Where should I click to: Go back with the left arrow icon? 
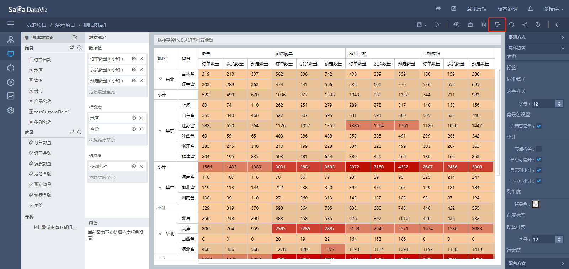click(x=558, y=25)
